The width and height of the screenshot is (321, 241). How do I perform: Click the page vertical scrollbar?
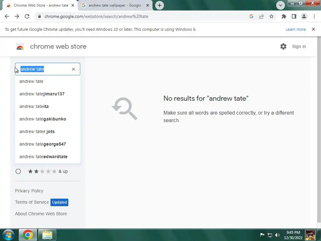pyautogui.click(x=319, y=129)
